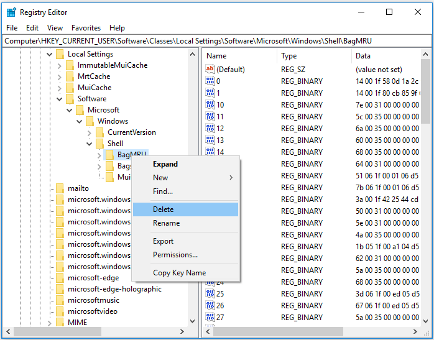Choose Delete from the context menu

[164, 209]
